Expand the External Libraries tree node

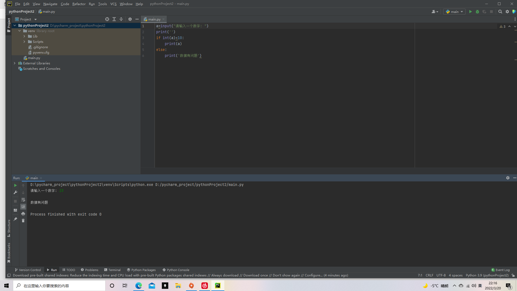click(15, 63)
